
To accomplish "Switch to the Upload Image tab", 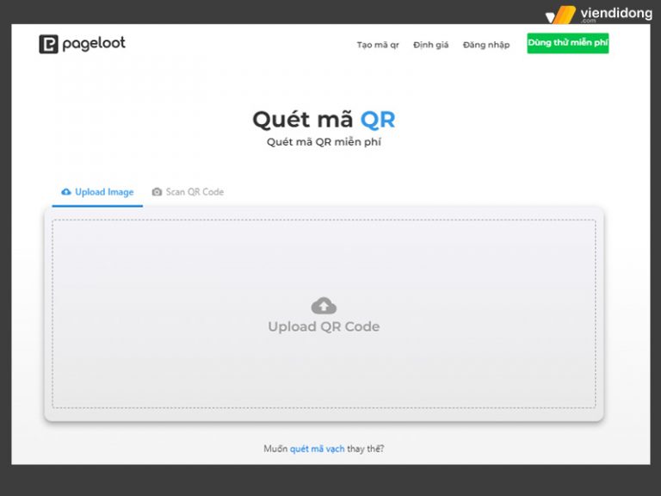I will pyautogui.click(x=103, y=192).
